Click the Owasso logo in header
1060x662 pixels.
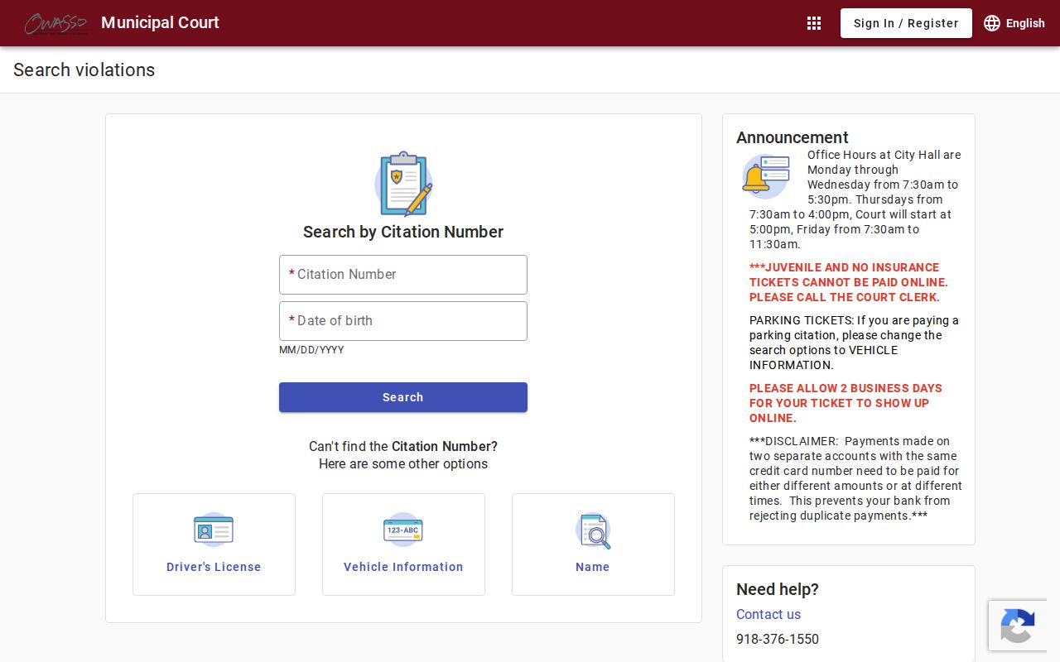click(55, 23)
